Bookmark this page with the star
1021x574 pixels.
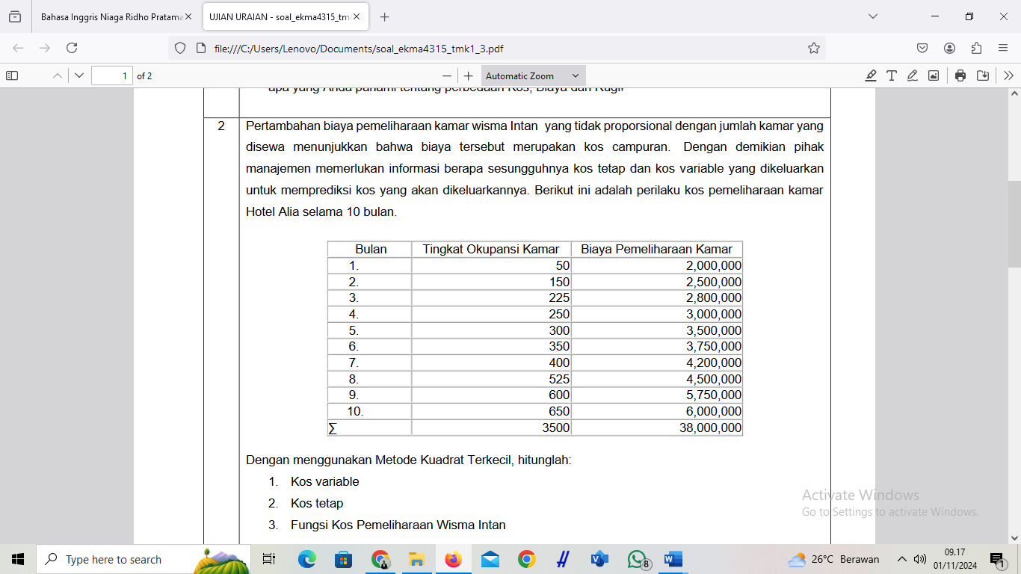pos(814,48)
